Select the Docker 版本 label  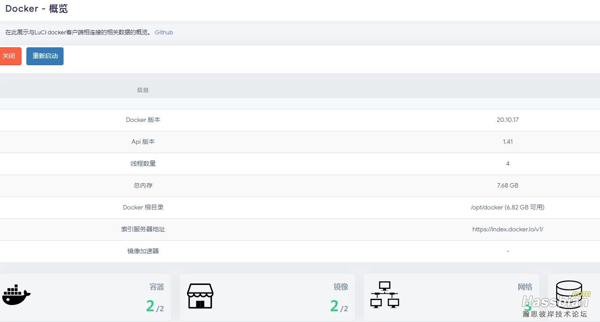click(x=143, y=120)
